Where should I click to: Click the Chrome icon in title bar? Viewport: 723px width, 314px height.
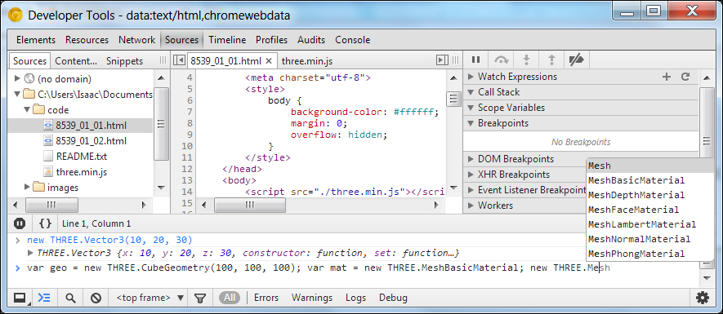pos(16,15)
